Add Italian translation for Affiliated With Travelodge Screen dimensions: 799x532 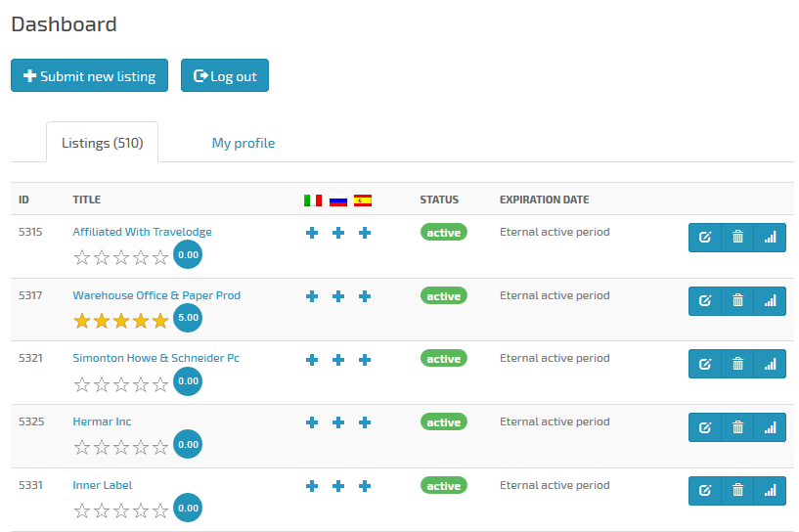(x=312, y=233)
